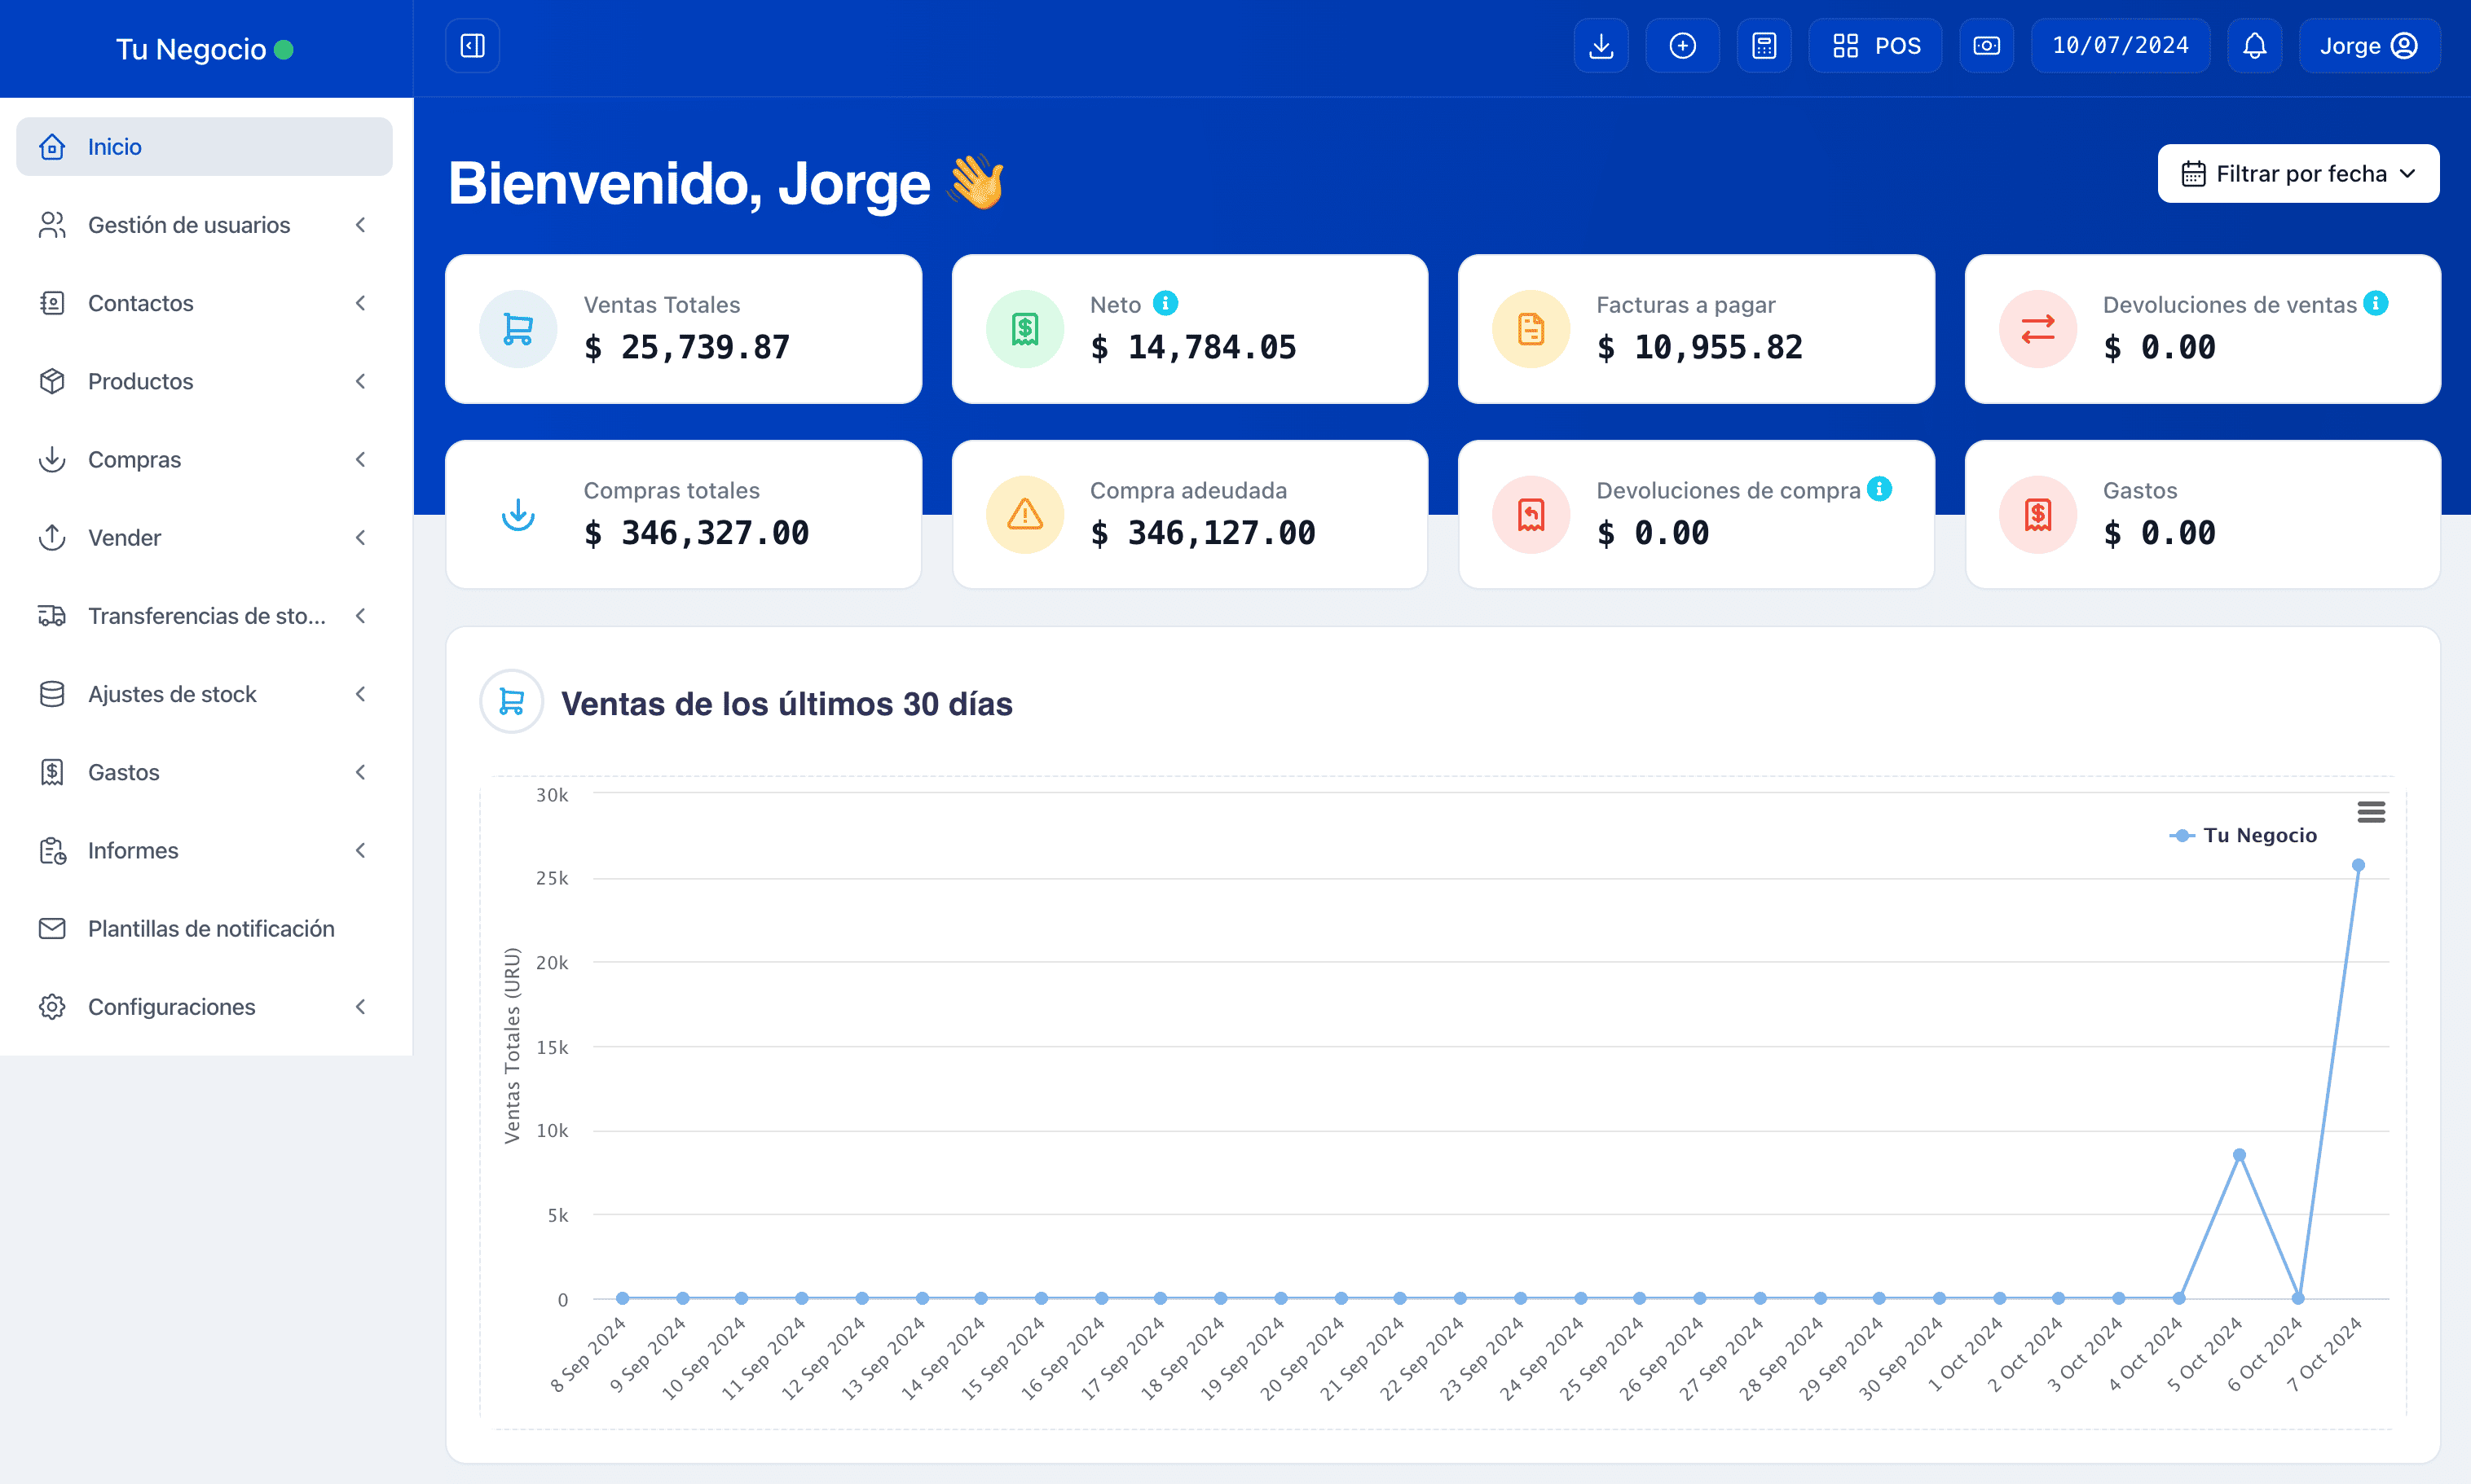Click the download/export icon in the top toolbar
The image size is (2471, 1484).
(1601, 45)
